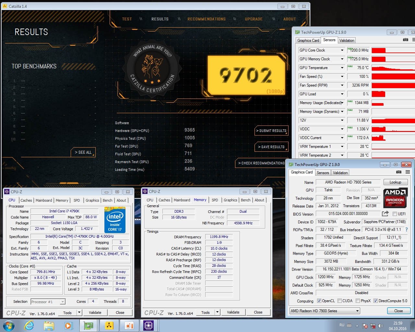Image resolution: width=415 pixels, height=332 pixels.
Task: Switch to Validation tab in front GPU-Z window
Action: 340,172
